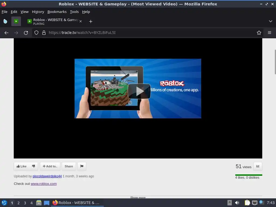Viewport: 276px width, 207px height.
Task: Open the File menu
Action: pos(4,12)
